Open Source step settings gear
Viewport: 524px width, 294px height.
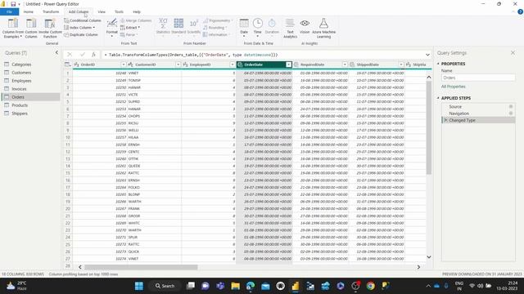511,107
